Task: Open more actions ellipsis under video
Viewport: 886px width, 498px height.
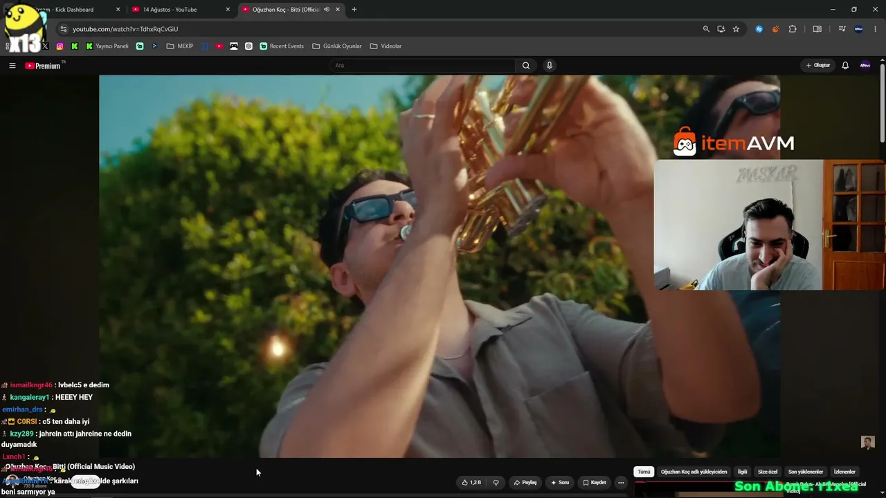Action: 621,483
